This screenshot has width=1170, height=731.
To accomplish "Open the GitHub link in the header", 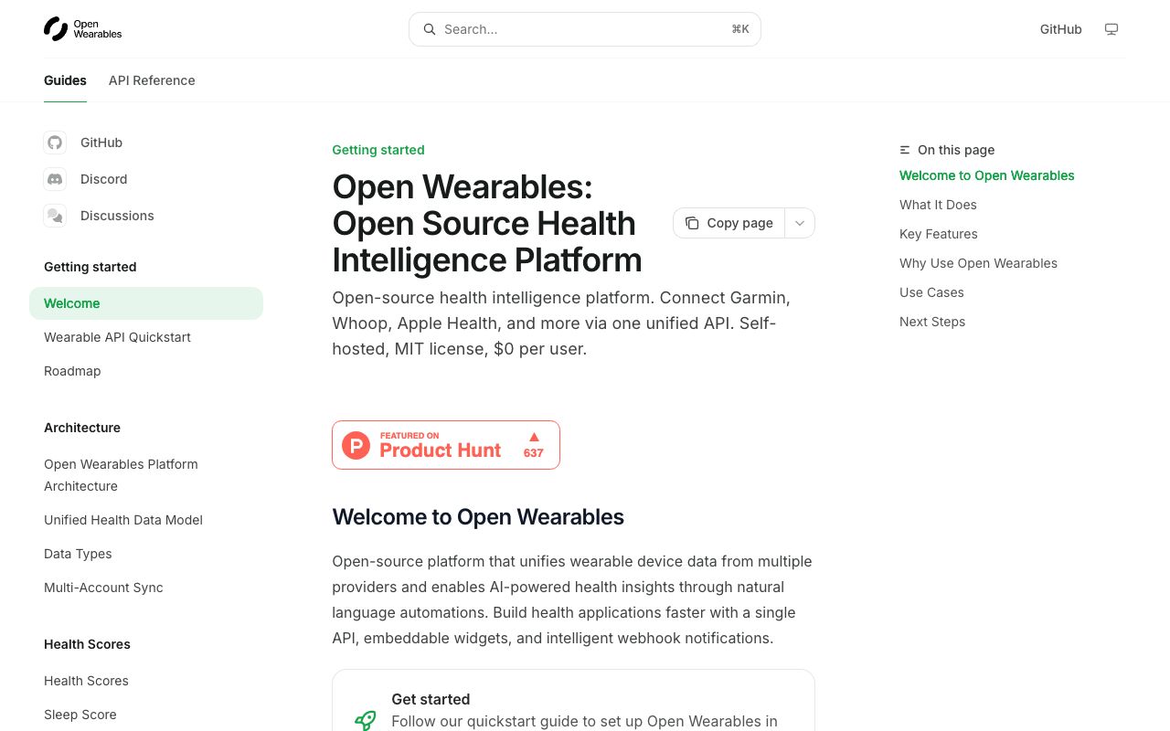I will (x=1060, y=29).
